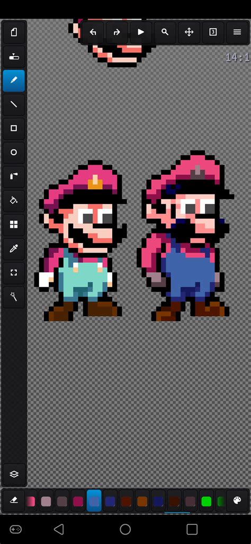Redo the last undone action
Viewport: 251px width, 544px height.
pyautogui.click(x=117, y=32)
